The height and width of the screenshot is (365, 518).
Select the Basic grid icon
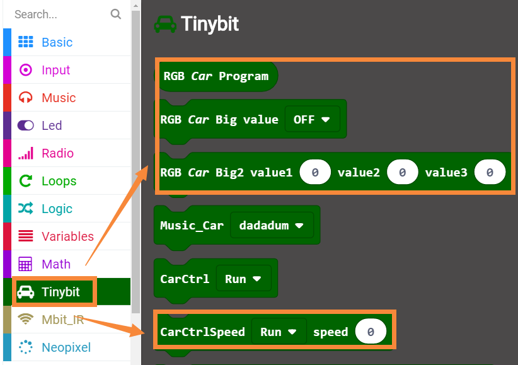(x=25, y=42)
